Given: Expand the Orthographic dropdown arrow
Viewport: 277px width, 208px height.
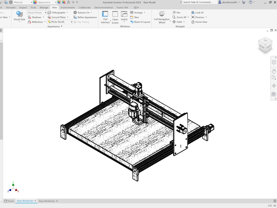Looking at the screenshot, I should pos(67,12).
